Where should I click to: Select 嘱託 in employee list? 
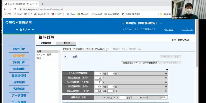39,58
